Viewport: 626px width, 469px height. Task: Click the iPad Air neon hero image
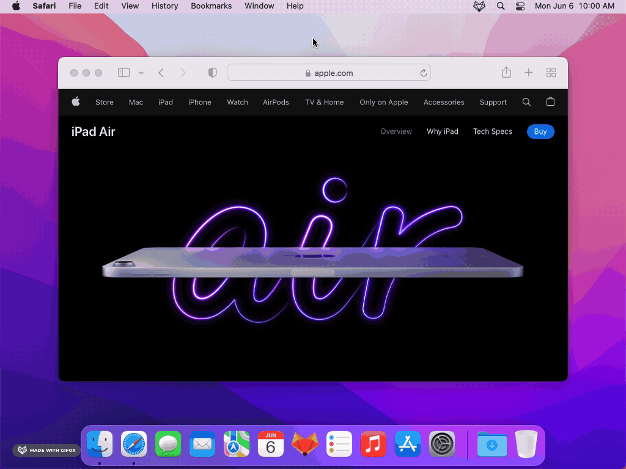coord(313,249)
